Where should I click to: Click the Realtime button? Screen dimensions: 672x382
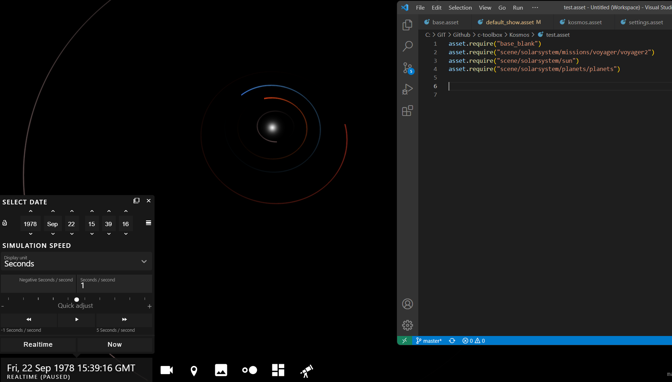(38, 345)
